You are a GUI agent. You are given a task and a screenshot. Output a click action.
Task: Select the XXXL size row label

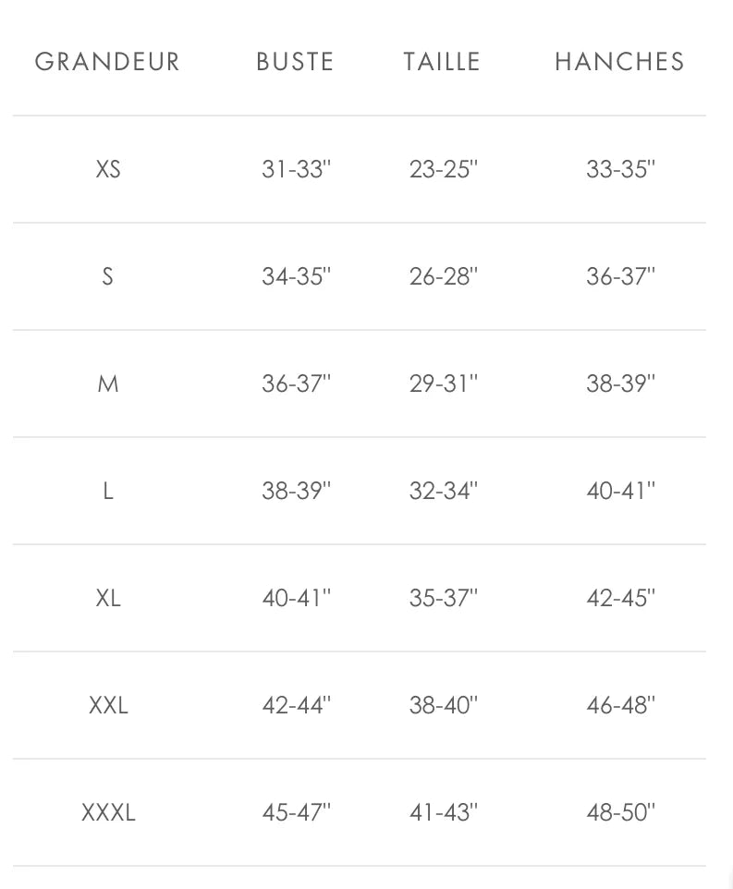[x=108, y=812]
